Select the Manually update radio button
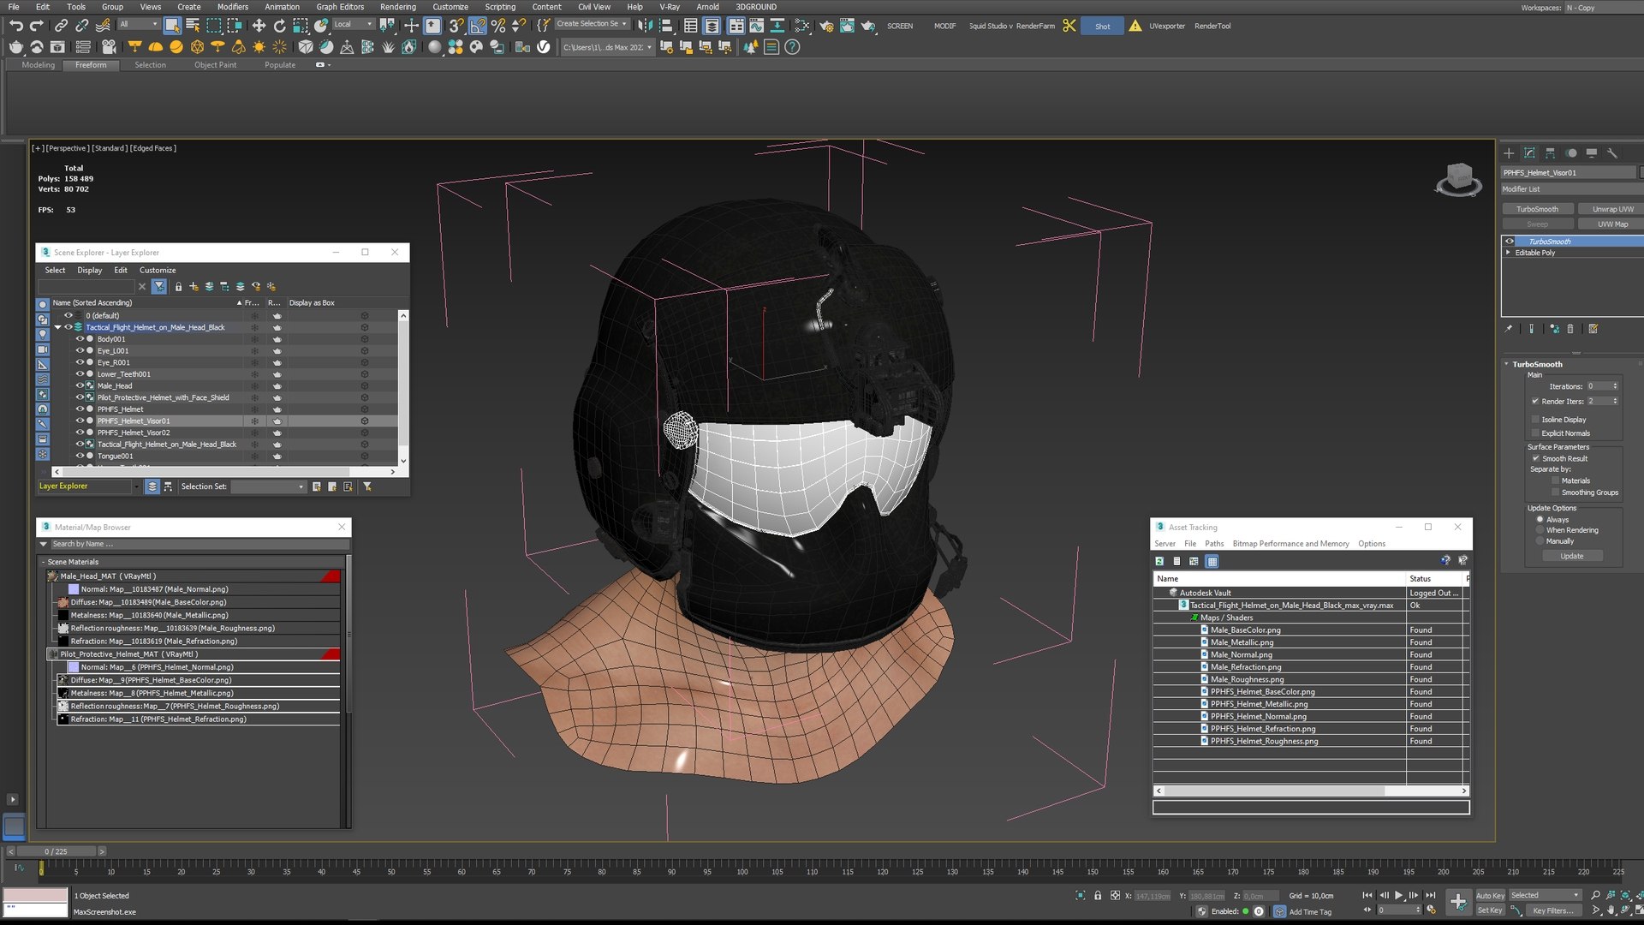The image size is (1644, 925). point(1540,541)
